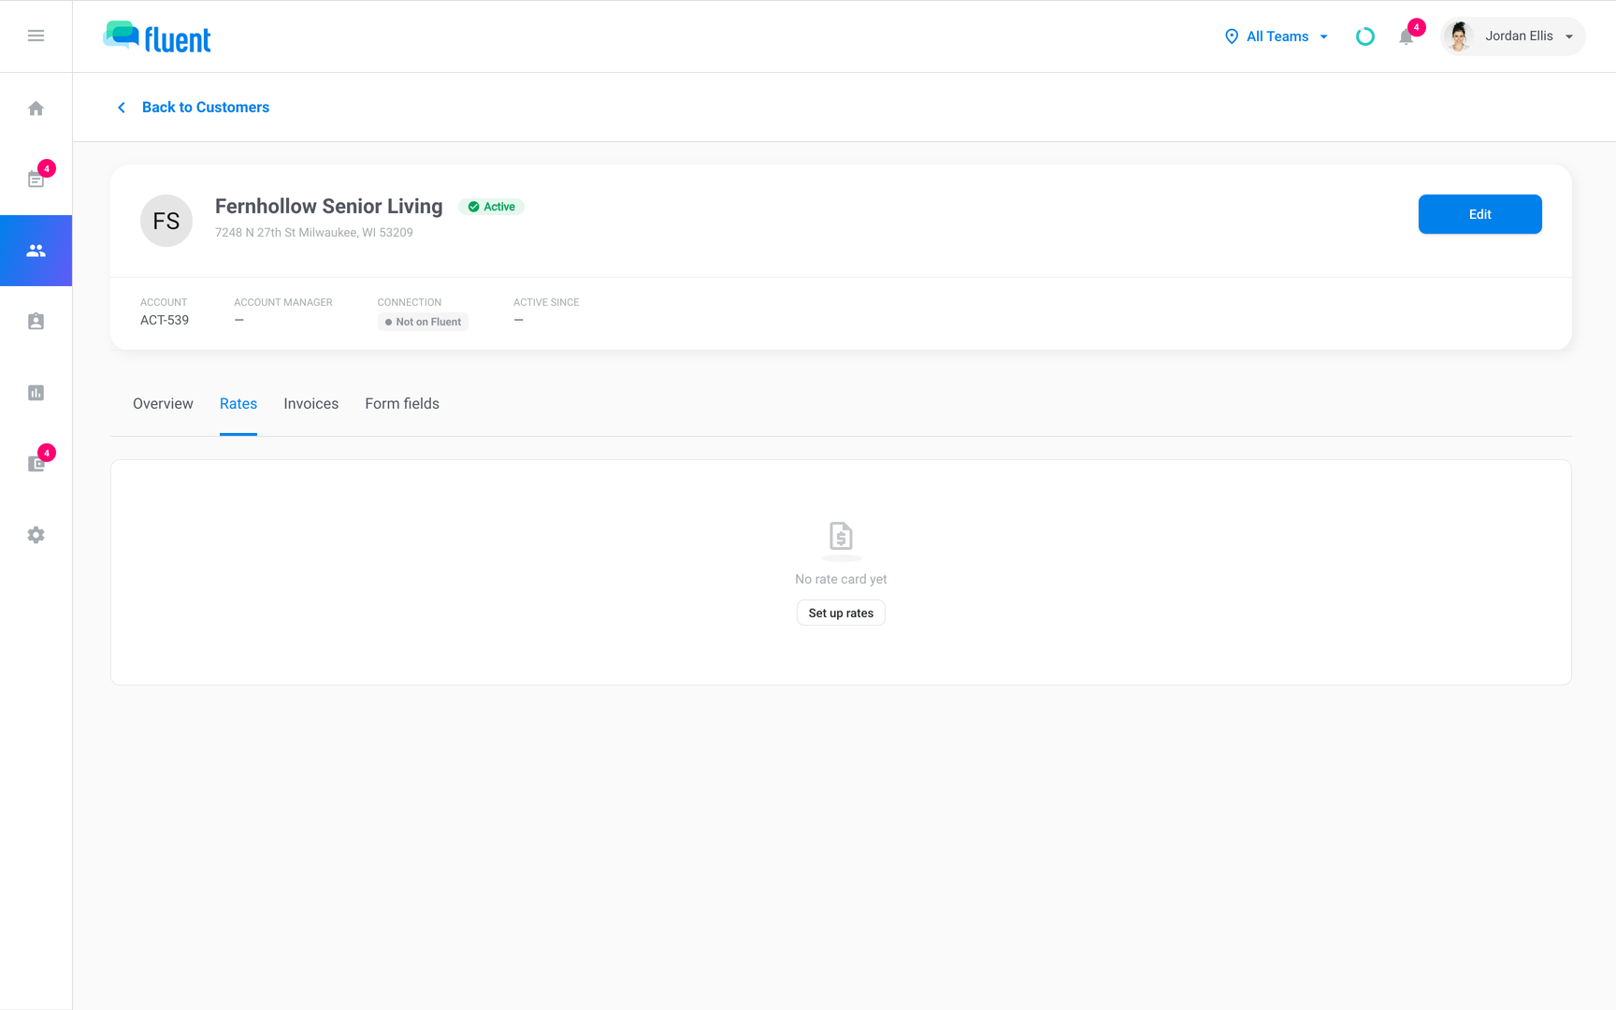
Task: Switch to the Overview tab
Action: point(163,404)
